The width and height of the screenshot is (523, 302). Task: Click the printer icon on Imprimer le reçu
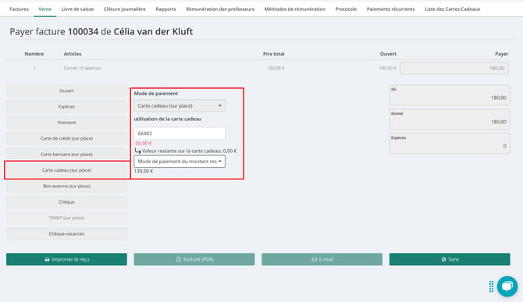click(x=47, y=259)
